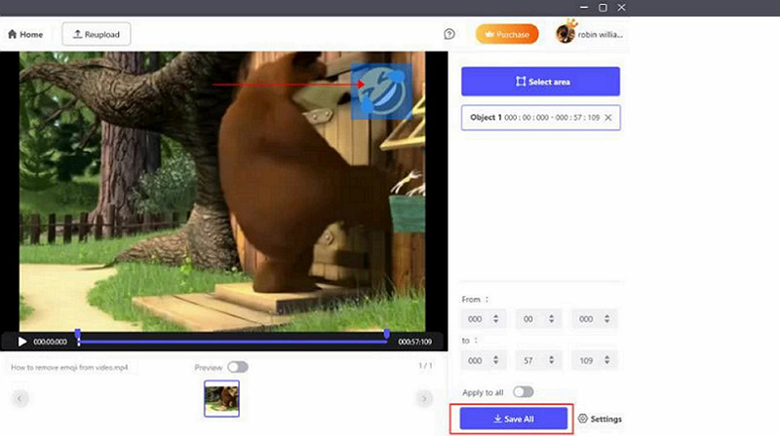The height and width of the screenshot is (436, 780).
Task: Click the video timeline progress bar
Action: [232, 342]
